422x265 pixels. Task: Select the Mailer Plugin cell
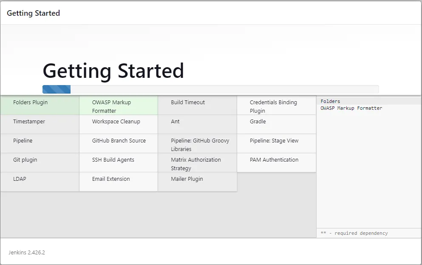pyautogui.click(x=197, y=182)
